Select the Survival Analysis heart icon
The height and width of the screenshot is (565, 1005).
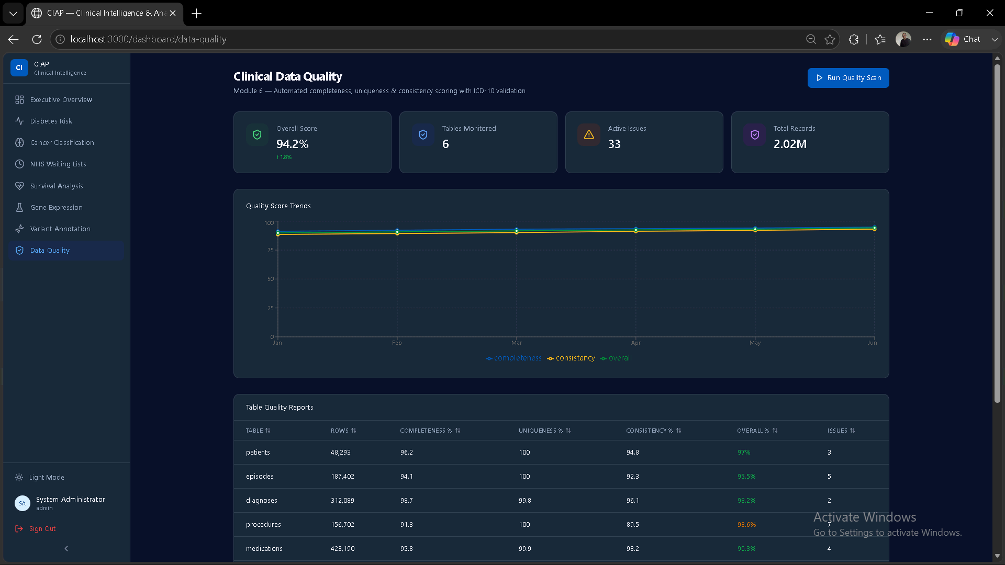(x=19, y=186)
